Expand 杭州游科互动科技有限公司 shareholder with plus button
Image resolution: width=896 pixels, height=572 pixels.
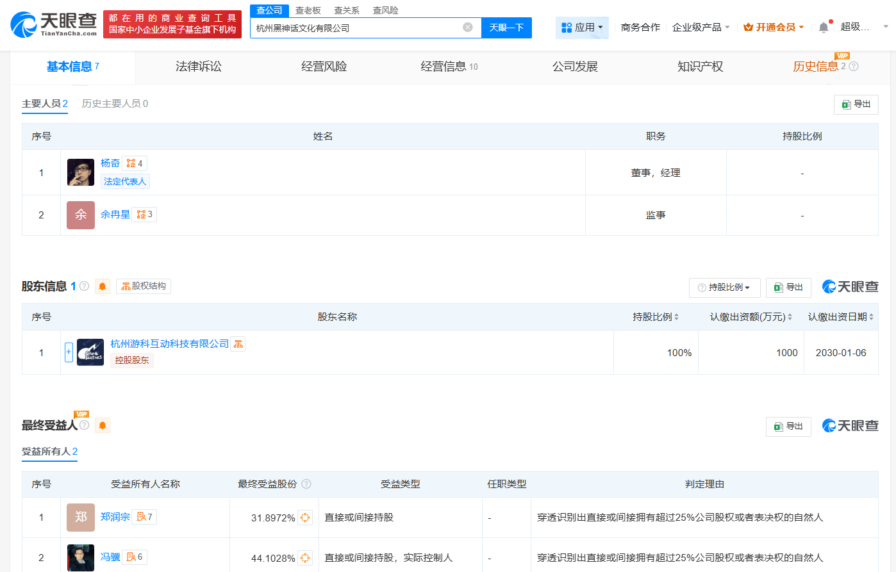click(69, 352)
